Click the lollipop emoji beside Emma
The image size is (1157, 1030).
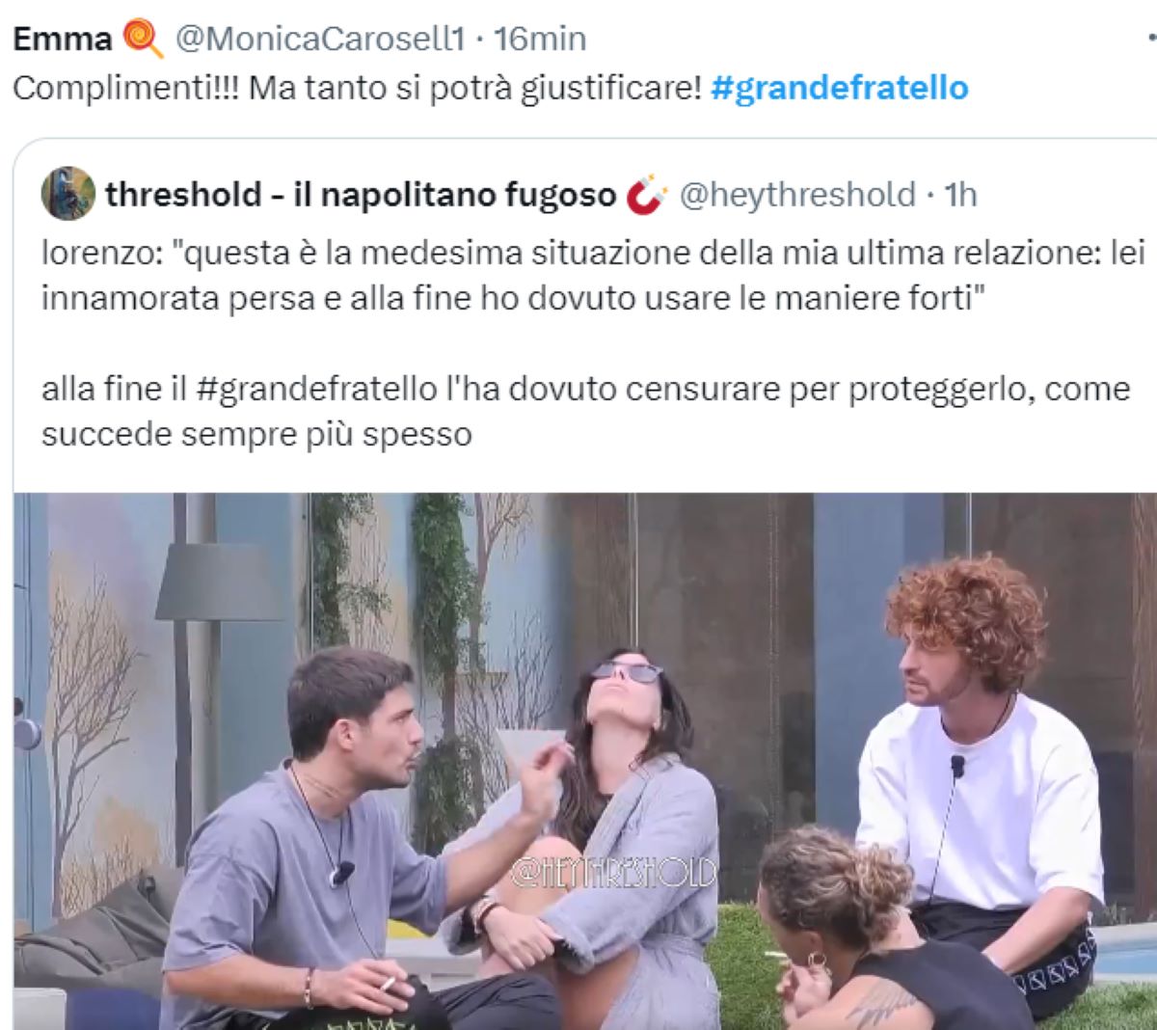(x=143, y=39)
